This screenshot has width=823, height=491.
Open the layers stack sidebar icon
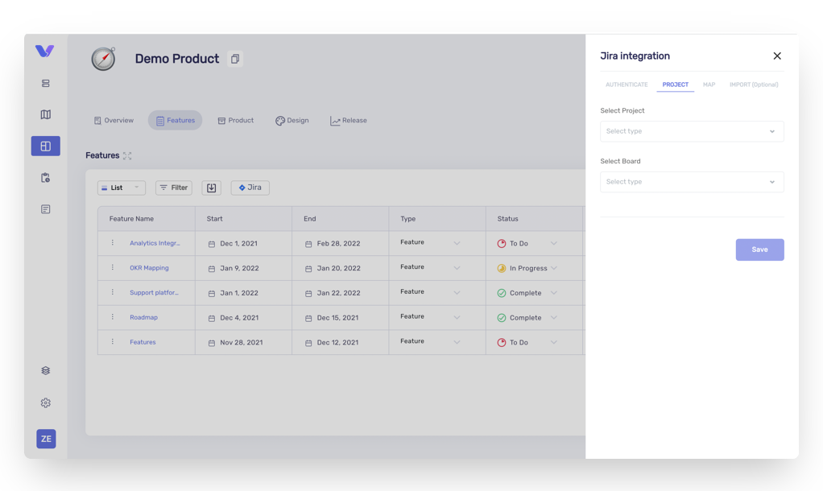tap(46, 371)
